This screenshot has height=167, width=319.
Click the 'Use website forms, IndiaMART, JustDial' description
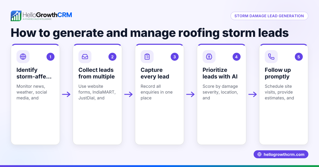(x=97, y=92)
